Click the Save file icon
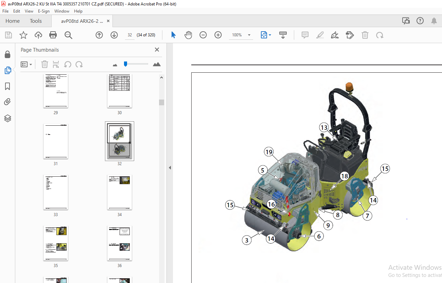 tap(8, 35)
